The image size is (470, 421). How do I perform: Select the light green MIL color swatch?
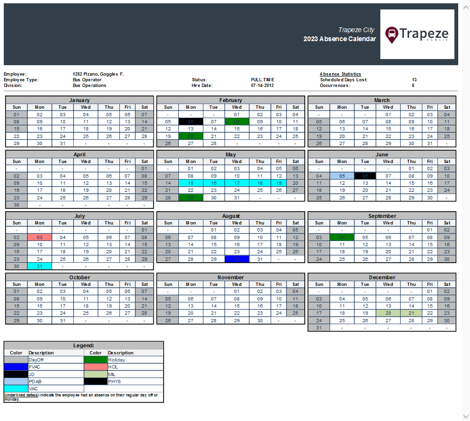click(x=96, y=374)
